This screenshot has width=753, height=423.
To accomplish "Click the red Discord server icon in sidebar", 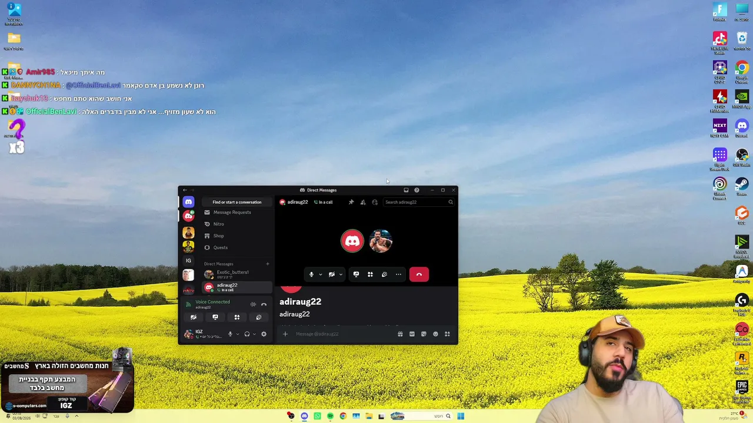I will click(188, 216).
